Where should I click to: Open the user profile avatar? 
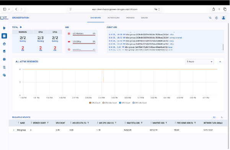223,18
